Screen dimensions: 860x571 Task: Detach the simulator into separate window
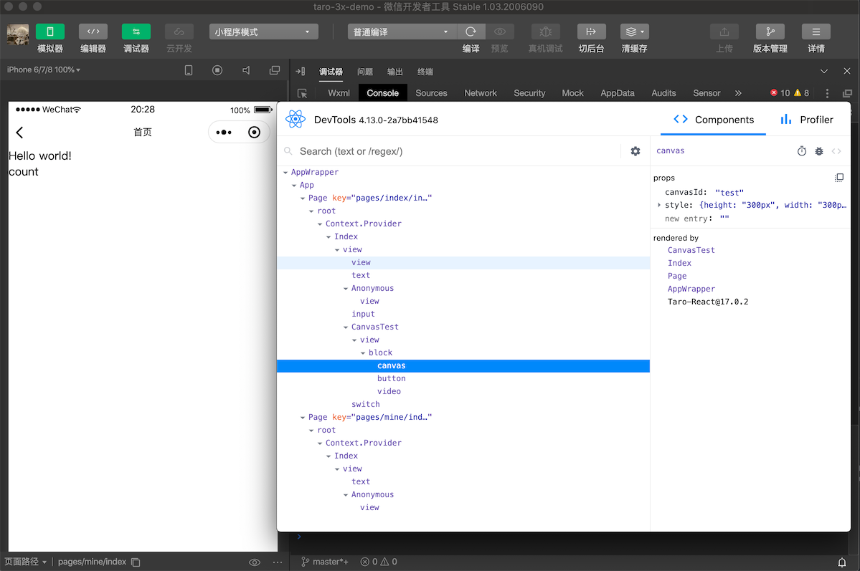tap(275, 70)
